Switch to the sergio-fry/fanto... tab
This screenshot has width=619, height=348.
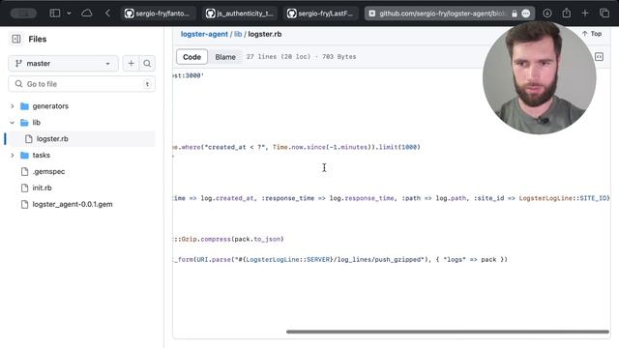[157, 14]
